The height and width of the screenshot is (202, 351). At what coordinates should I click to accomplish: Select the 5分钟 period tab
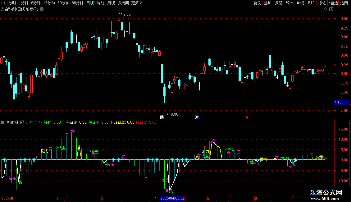[x=36, y=3]
